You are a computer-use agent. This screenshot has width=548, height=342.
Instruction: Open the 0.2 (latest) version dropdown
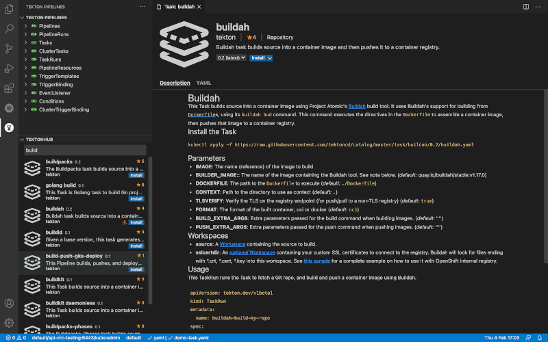(x=231, y=57)
